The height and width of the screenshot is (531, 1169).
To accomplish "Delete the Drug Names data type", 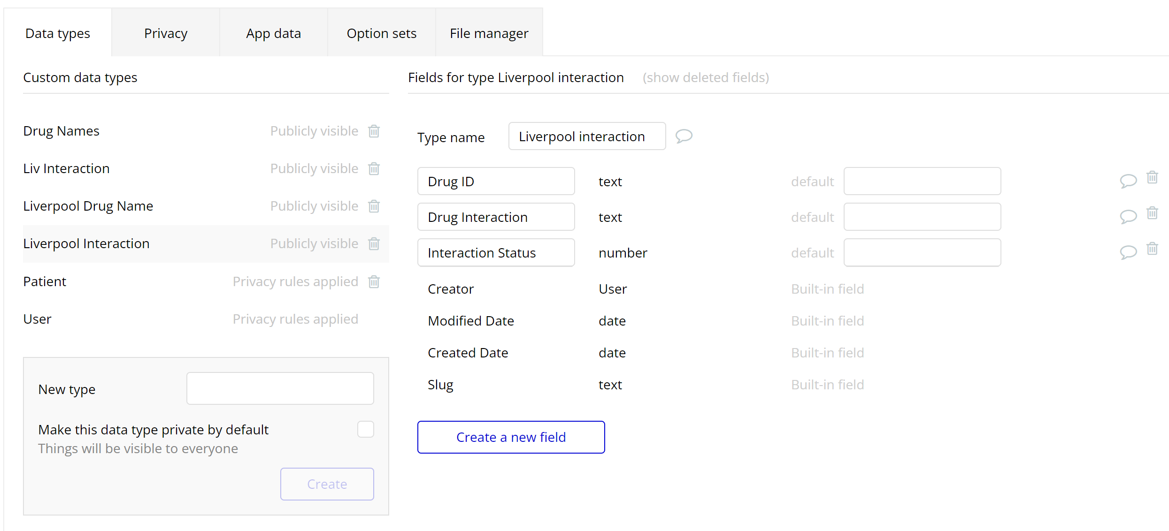I will (374, 131).
